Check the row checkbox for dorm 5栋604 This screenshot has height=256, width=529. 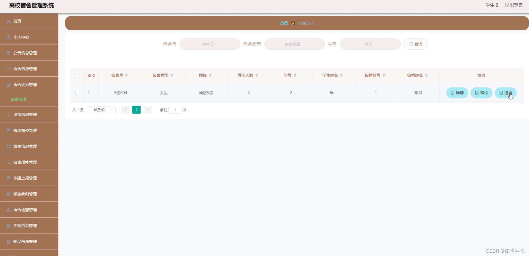point(78,93)
